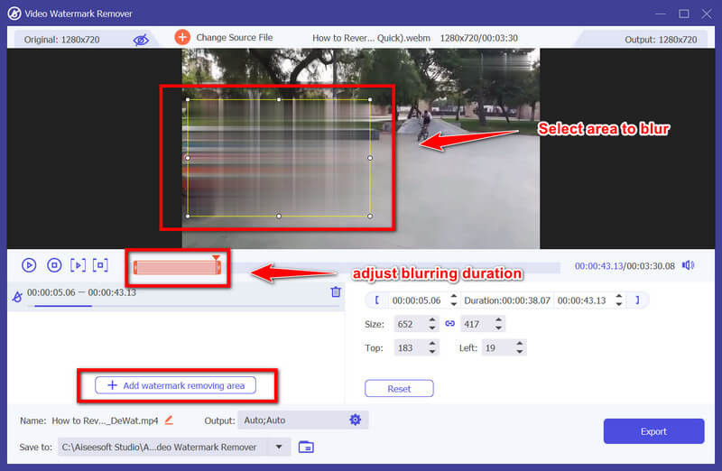Click top-left handle of blur selection
The image size is (722, 471).
[x=188, y=99]
